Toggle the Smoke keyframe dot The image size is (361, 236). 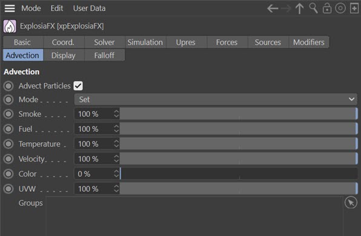click(x=8, y=114)
